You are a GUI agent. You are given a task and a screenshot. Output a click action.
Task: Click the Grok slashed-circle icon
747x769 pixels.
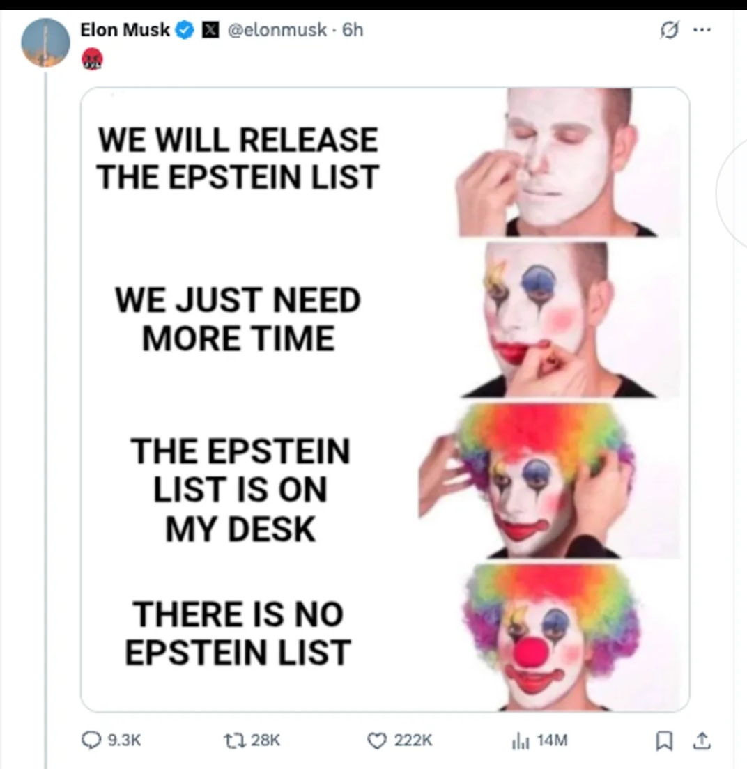(670, 31)
